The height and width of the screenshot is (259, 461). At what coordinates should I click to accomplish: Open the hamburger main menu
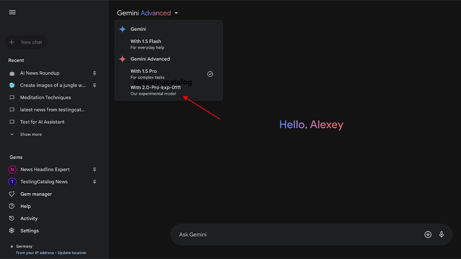(x=12, y=12)
